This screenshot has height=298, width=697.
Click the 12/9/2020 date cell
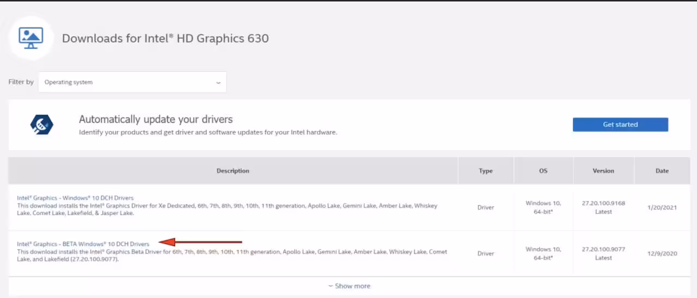coord(662,253)
